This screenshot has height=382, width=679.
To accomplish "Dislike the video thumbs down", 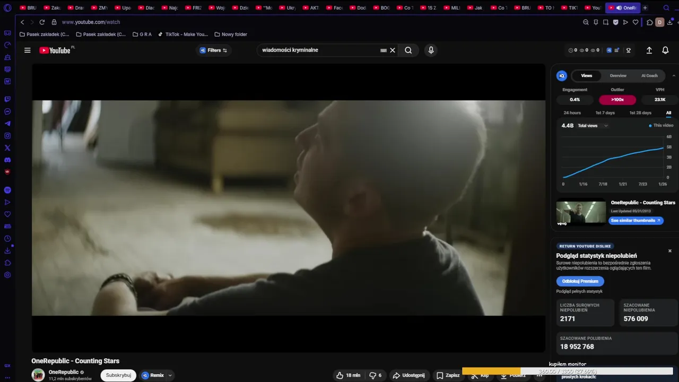I will point(376,375).
